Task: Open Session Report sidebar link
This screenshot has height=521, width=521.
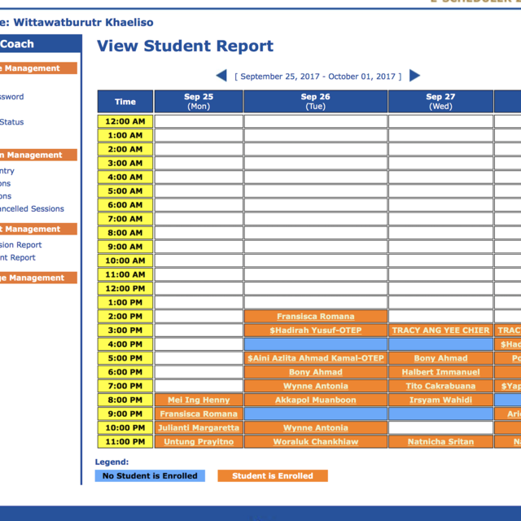Action: [20, 245]
